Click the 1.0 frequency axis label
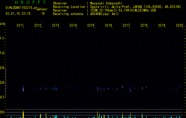Screen dimensions: 186x118 point(2,53)
